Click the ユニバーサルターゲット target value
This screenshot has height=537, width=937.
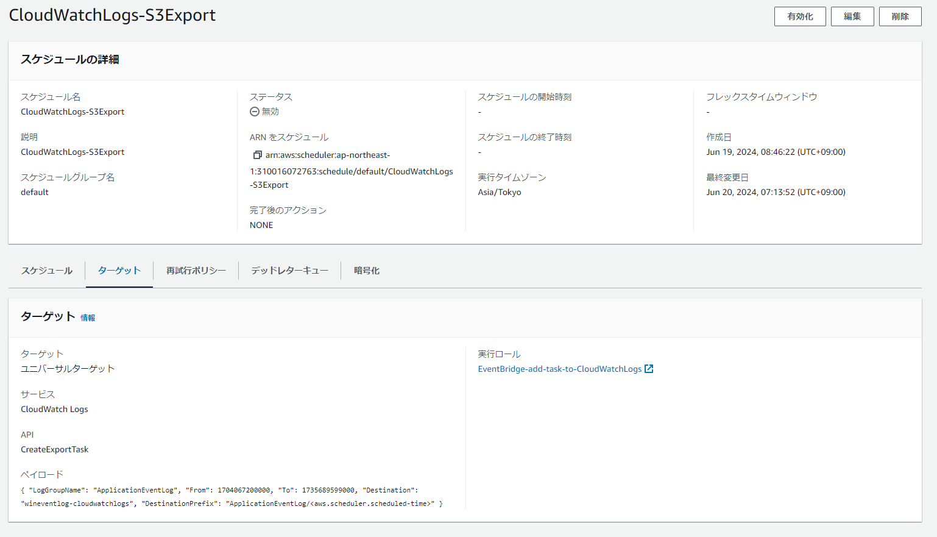67,368
